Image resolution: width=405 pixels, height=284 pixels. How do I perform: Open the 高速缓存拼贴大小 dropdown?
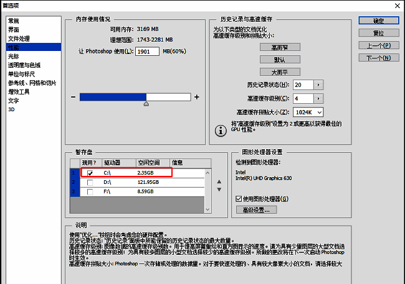[x=308, y=112]
